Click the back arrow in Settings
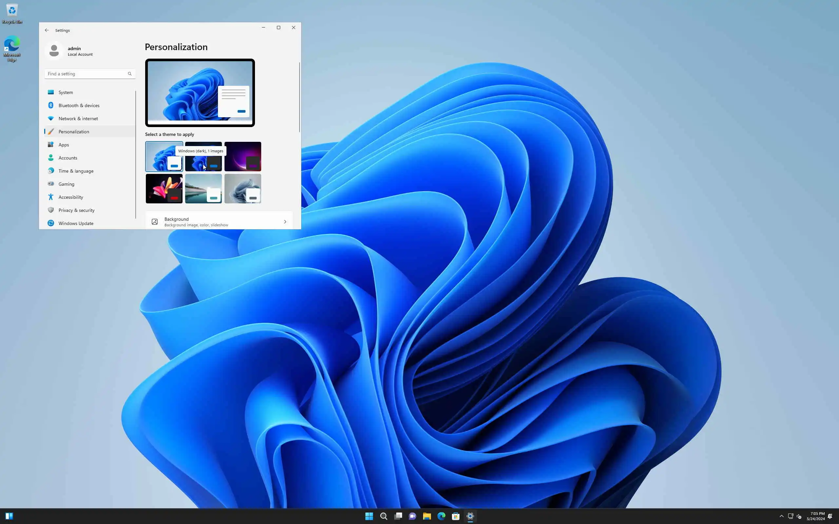The height and width of the screenshot is (524, 839). pos(47,30)
